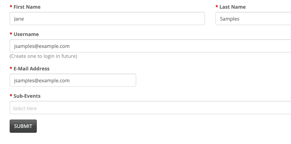Place cursor on the "Samples" text

(x=230, y=19)
